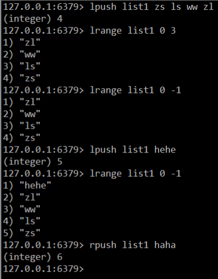The height and width of the screenshot is (279, 218).
Task: Click the 2) "zl" entry below hehe
Action: (x=22, y=197)
